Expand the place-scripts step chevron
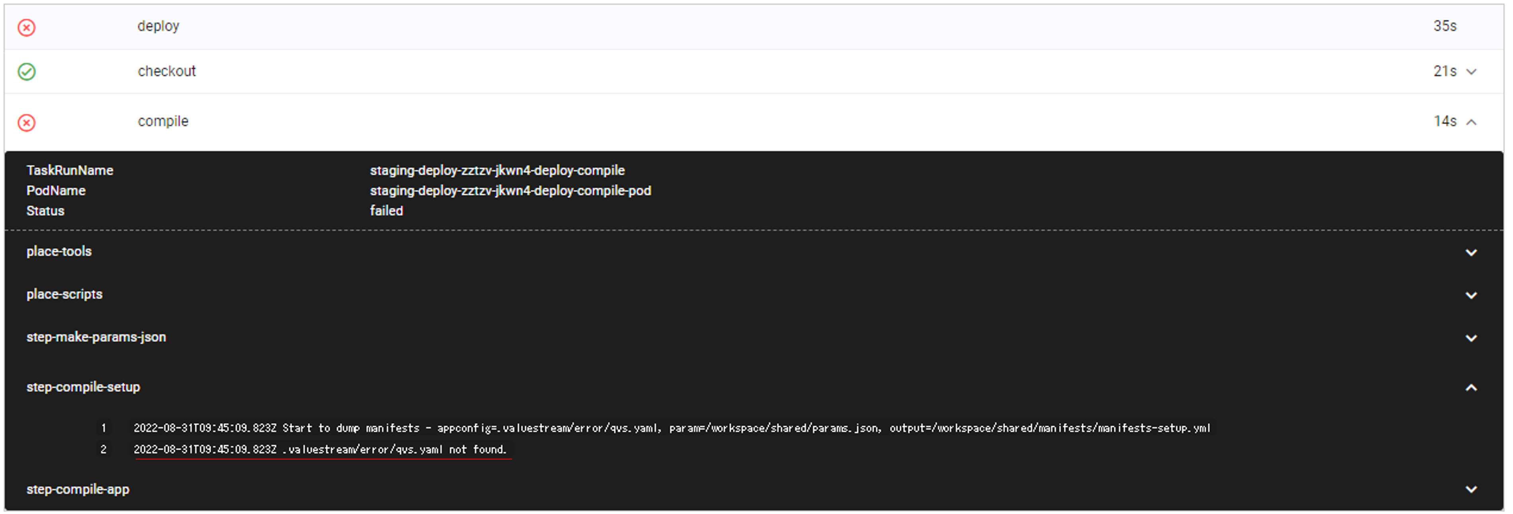Viewport: 1513px width, 514px height. [x=1471, y=296]
